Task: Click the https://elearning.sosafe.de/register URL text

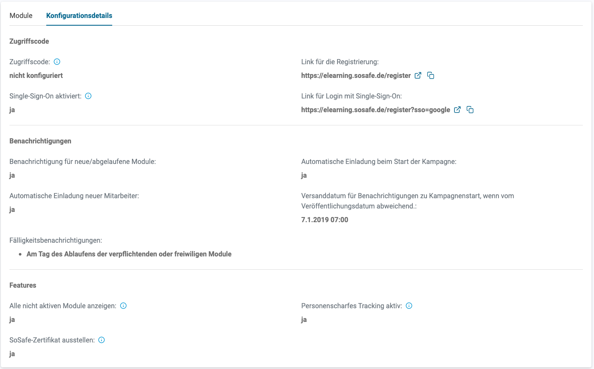Action: [x=356, y=75]
